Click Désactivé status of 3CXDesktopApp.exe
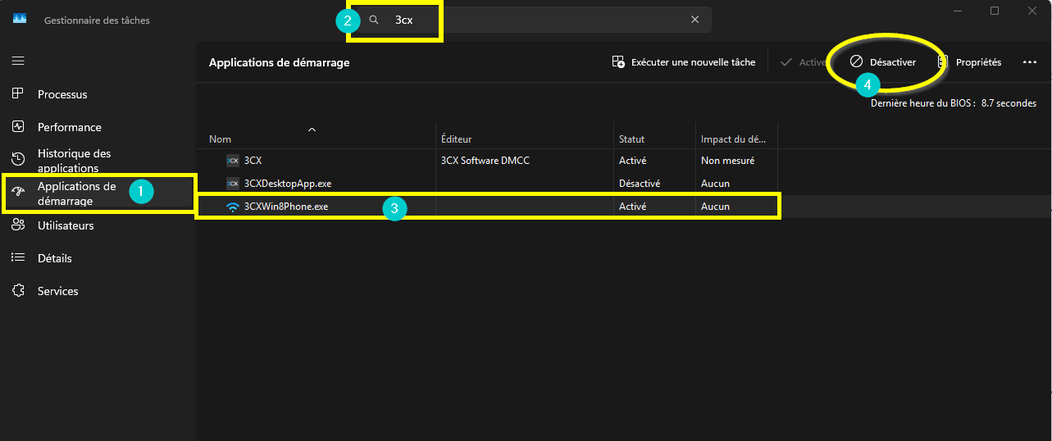 [640, 184]
